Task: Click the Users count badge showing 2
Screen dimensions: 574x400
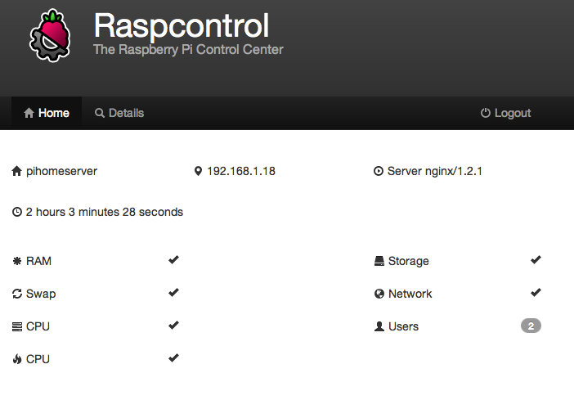Action: [x=531, y=326]
